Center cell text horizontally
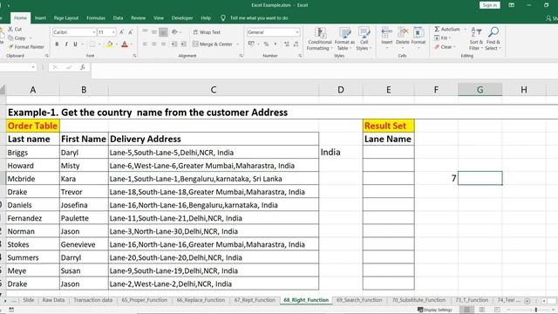 153,44
